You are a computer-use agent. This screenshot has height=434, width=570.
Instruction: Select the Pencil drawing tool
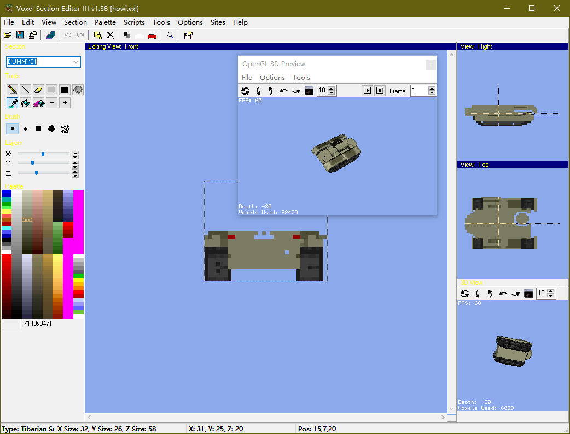click(x=13, y=89)
